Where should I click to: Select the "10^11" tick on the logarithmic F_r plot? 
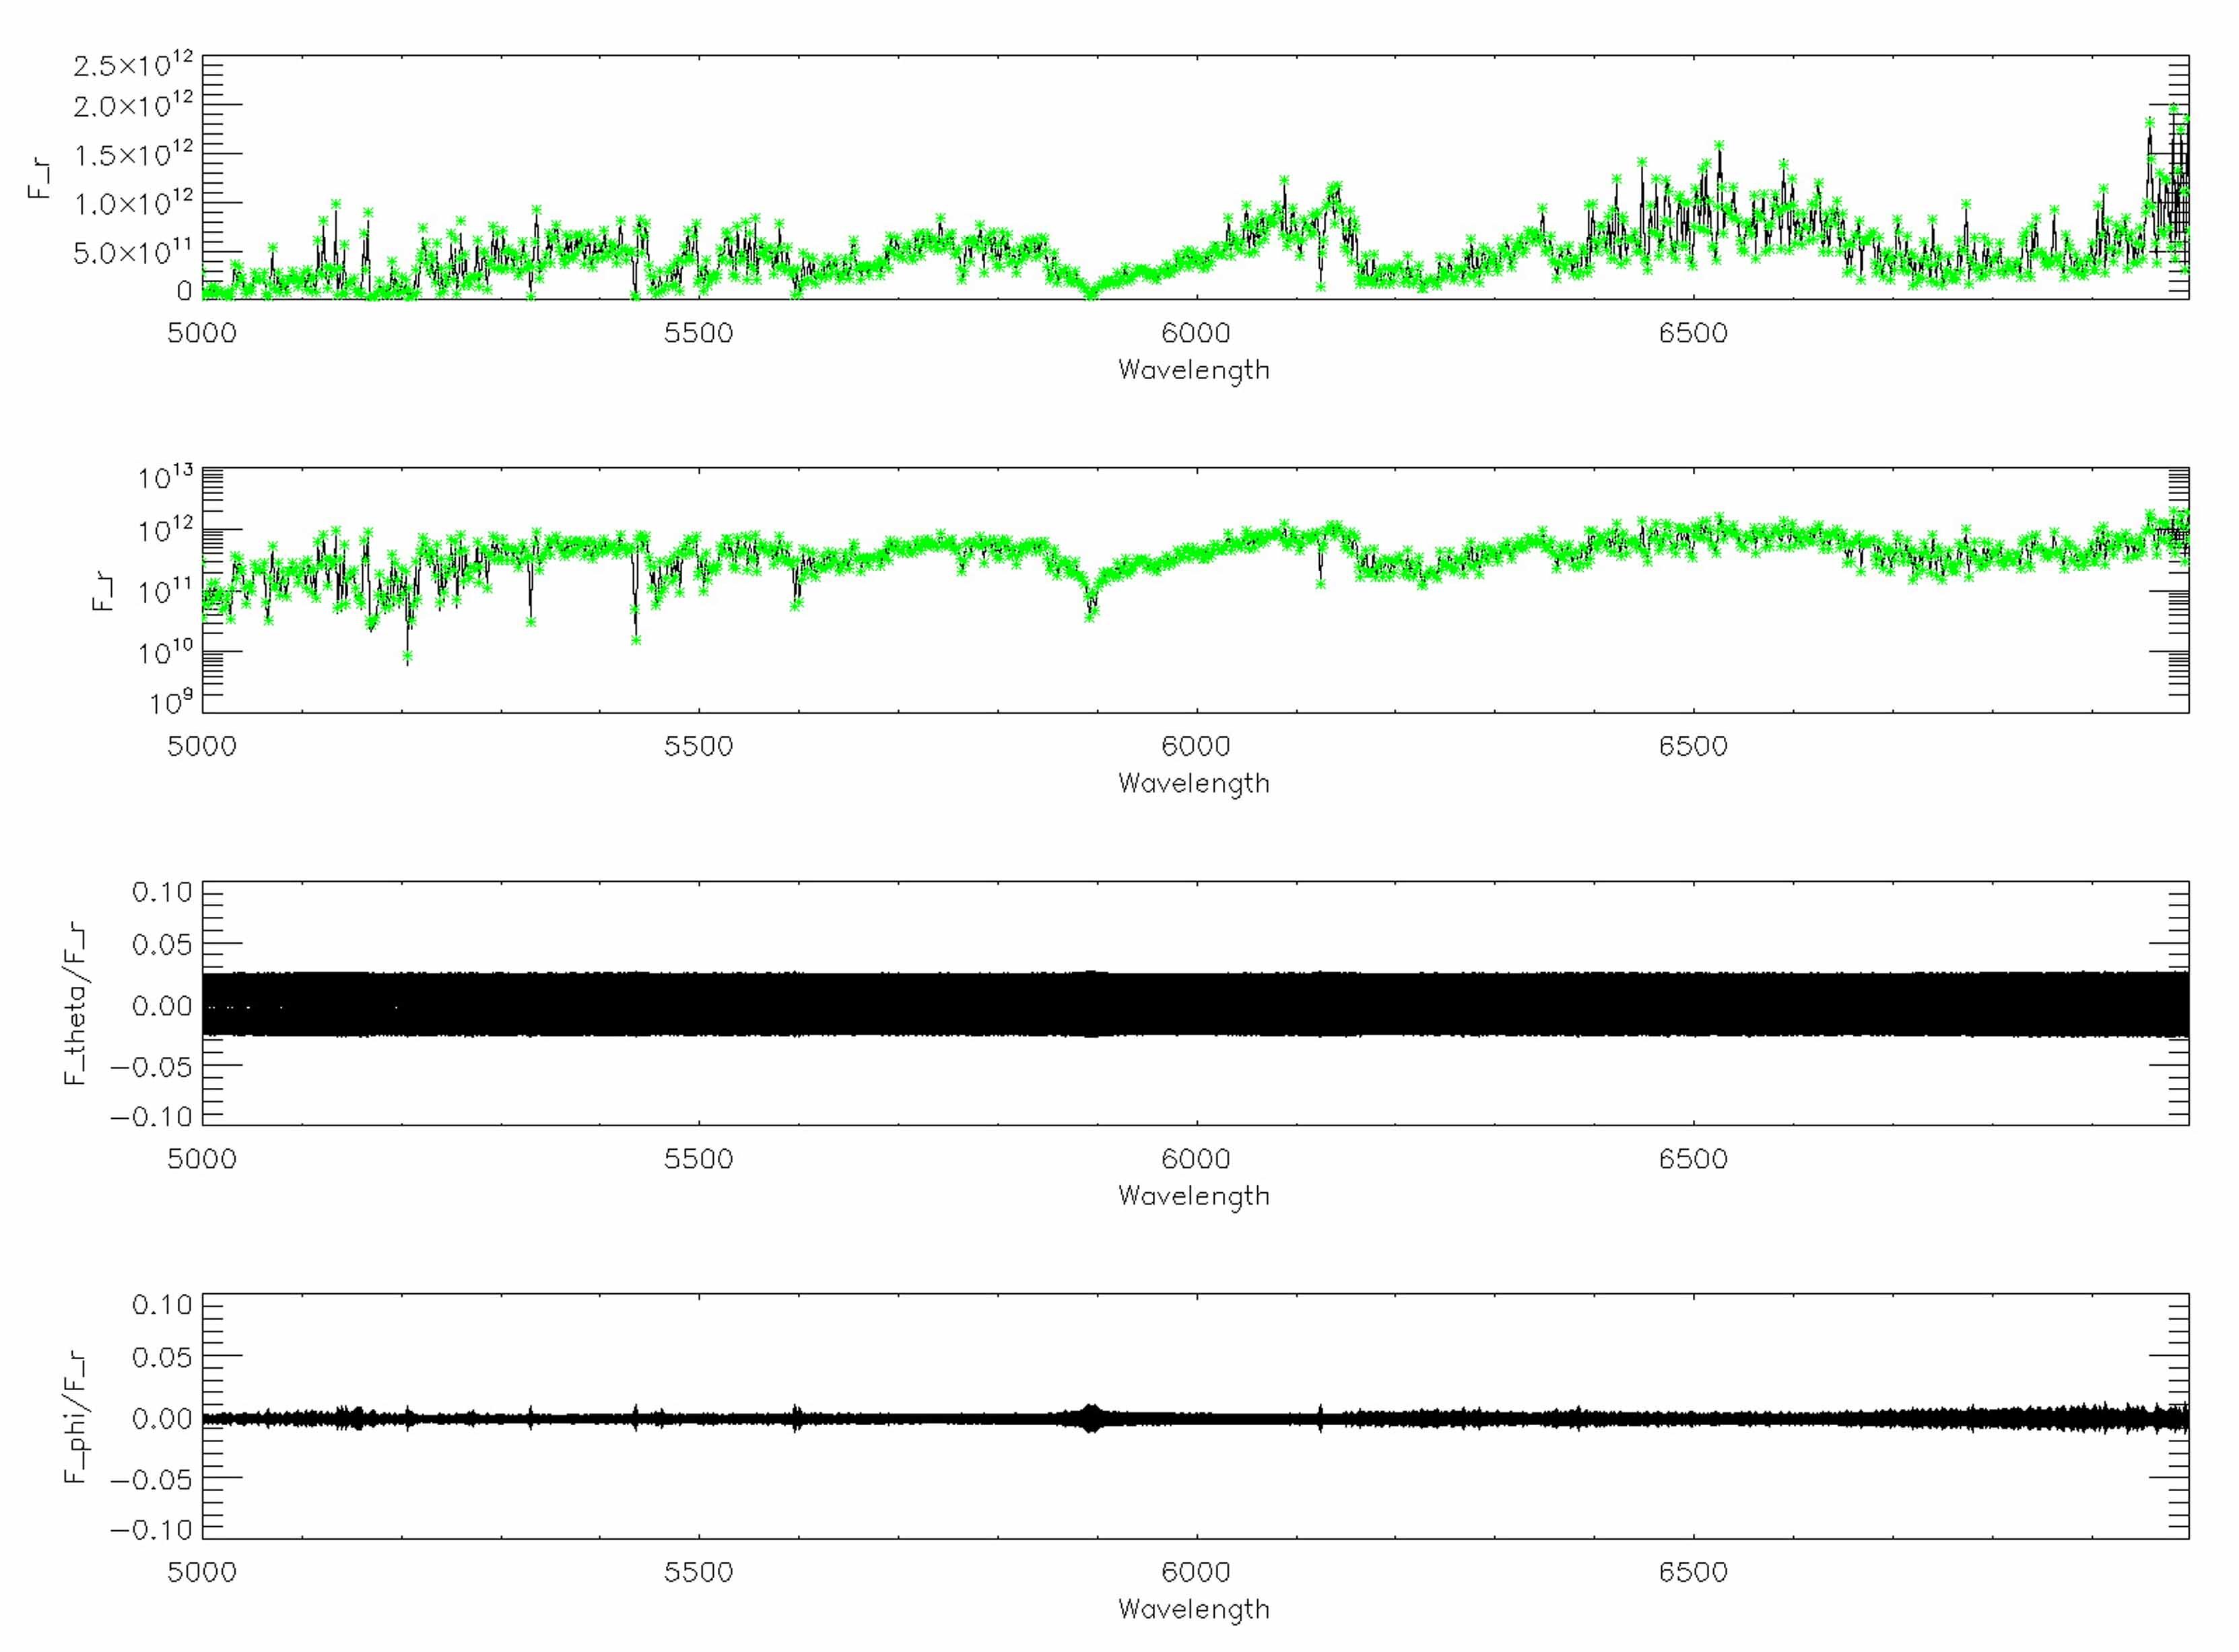pyautogui.click(x=165, y=591)
